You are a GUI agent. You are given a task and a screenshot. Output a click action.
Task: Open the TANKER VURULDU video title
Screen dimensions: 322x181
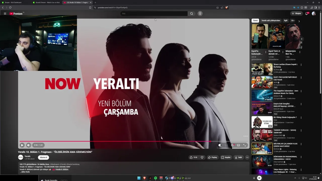click(285, 131)
